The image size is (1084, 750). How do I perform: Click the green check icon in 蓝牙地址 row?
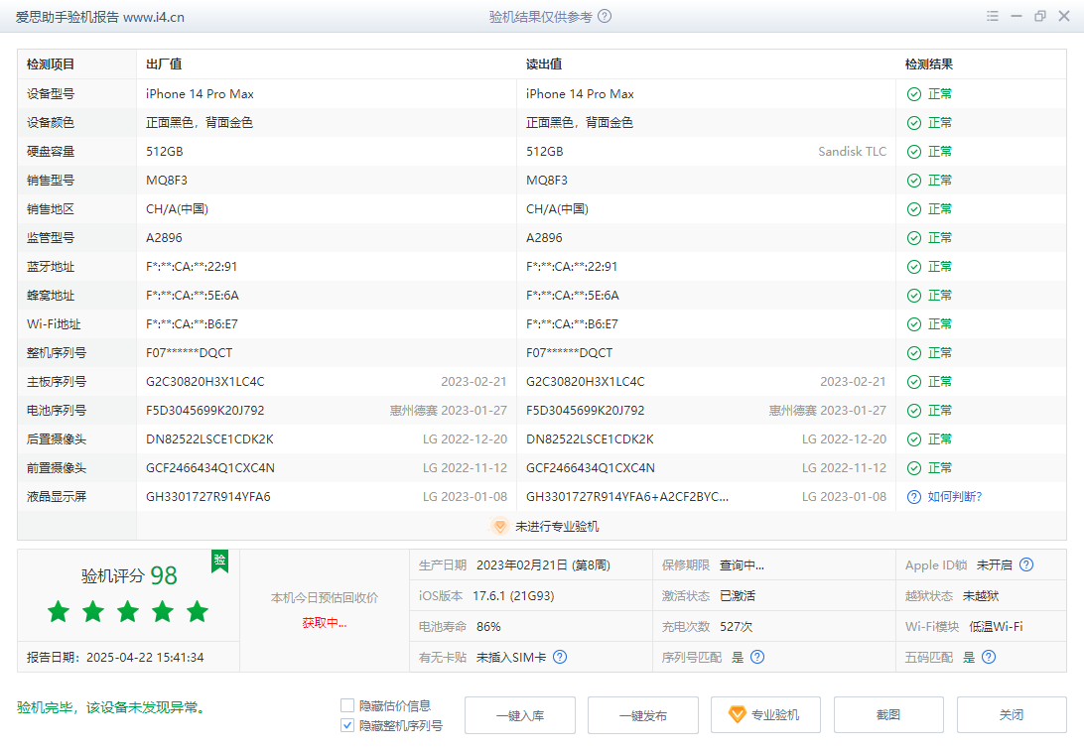pyautogui.click(x=914, y=267)
